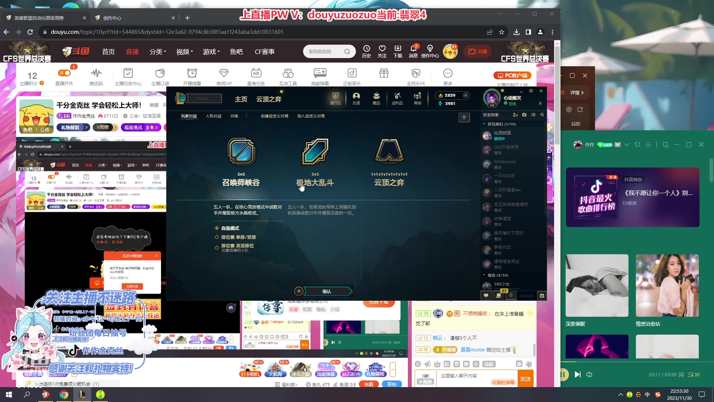The width and height of the screenshot is (714, 402).
Task: Open the 商城 store icon in League client
Action: point(418,98)
